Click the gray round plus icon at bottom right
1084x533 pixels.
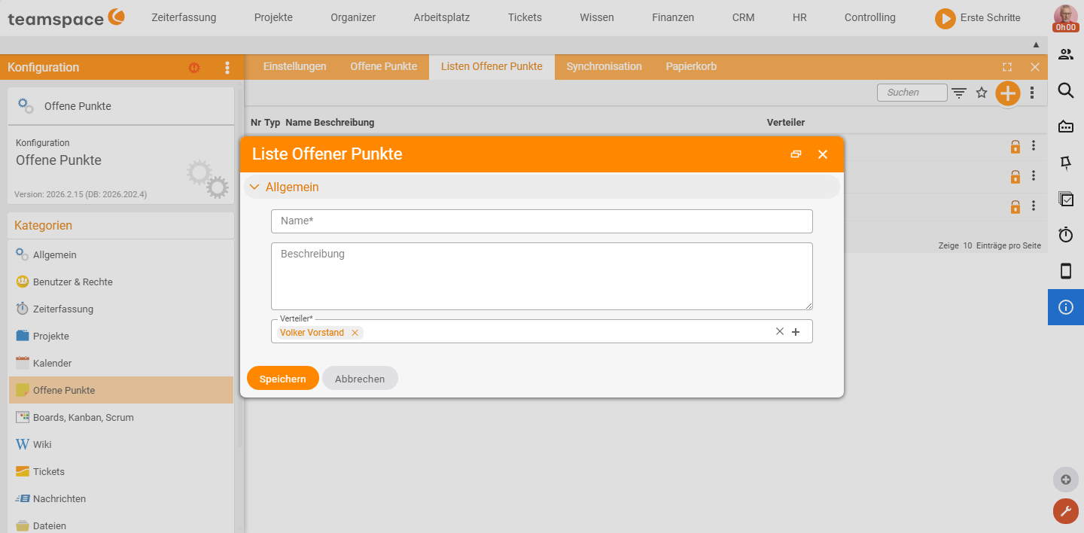1065,480
